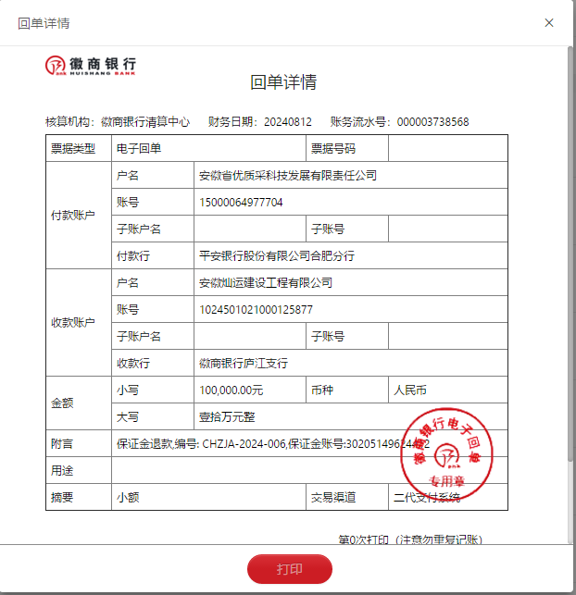Click the 人民币 currency cell
The image size is (576, 595).
[411, 390]
